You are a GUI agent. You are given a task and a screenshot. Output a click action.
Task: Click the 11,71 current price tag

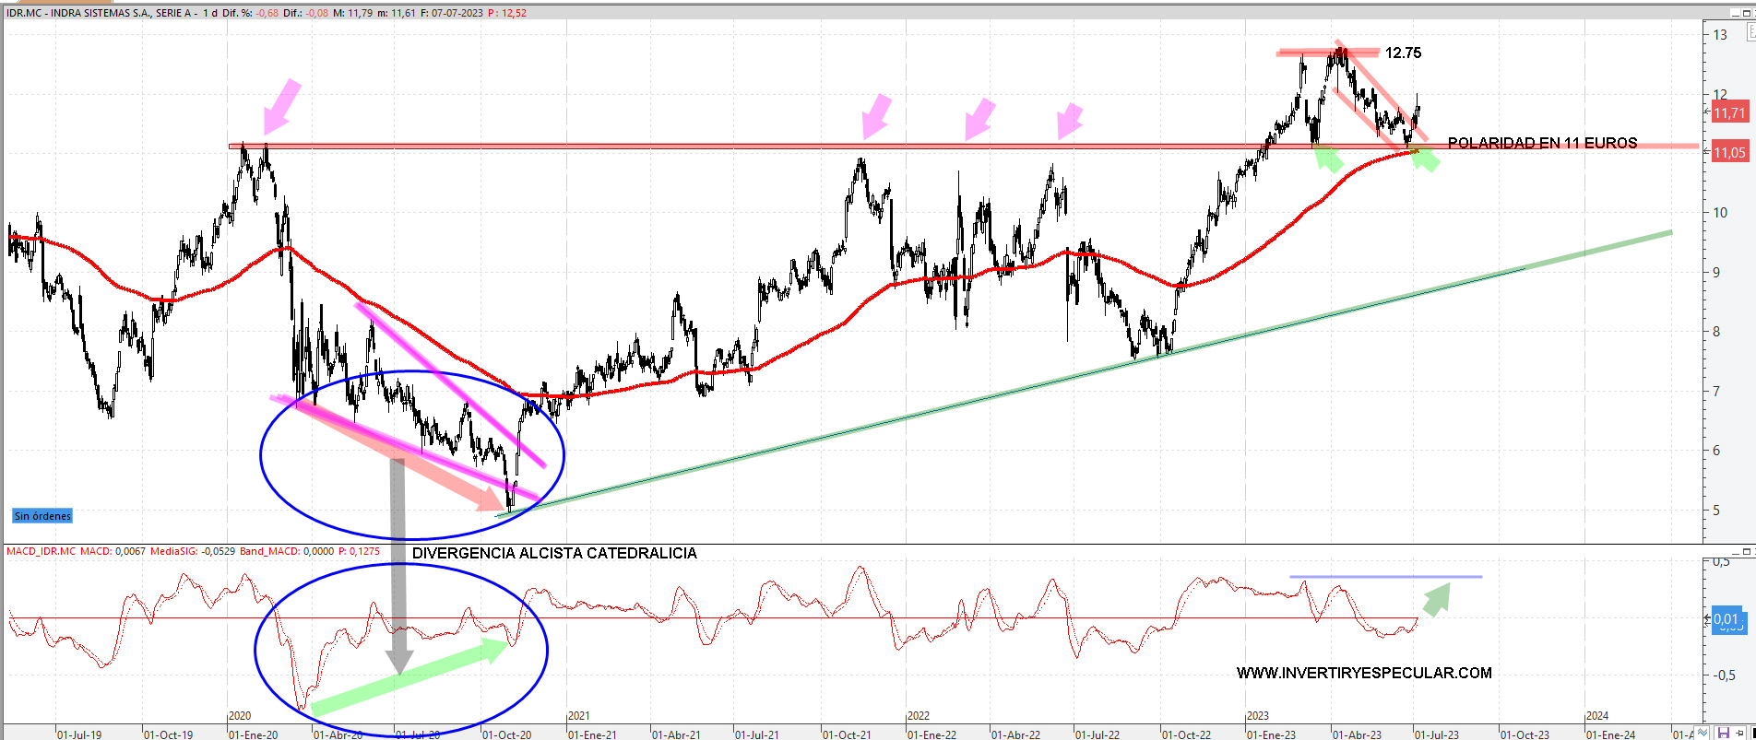click(x=1729, y=112)
